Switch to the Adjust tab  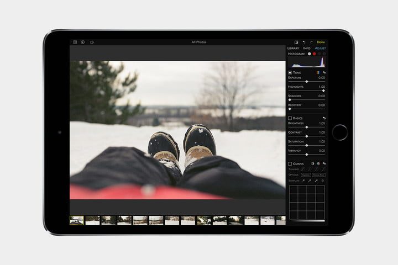tap(320, 48)
